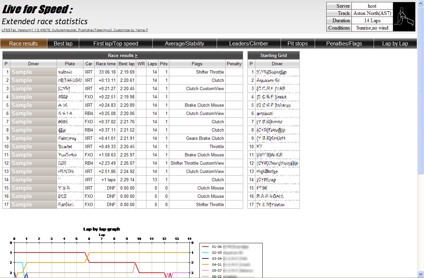Screen dimensions: 424x278
Task: Click the cyan 02-05 legend line swatch
Action: coord(205,252)
